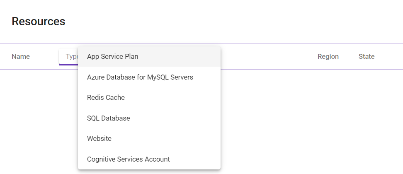This screenshot has height=174, width=403.
Task: Filter to Azure MySQL Servers resources
Action: (140, 77)
